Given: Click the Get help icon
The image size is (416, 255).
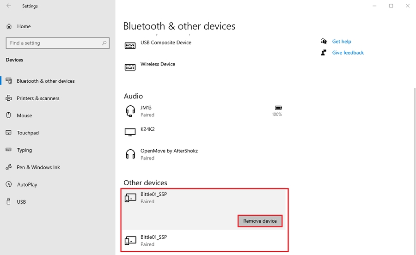Looking at the screenshot, I should [x=324, y=42].
